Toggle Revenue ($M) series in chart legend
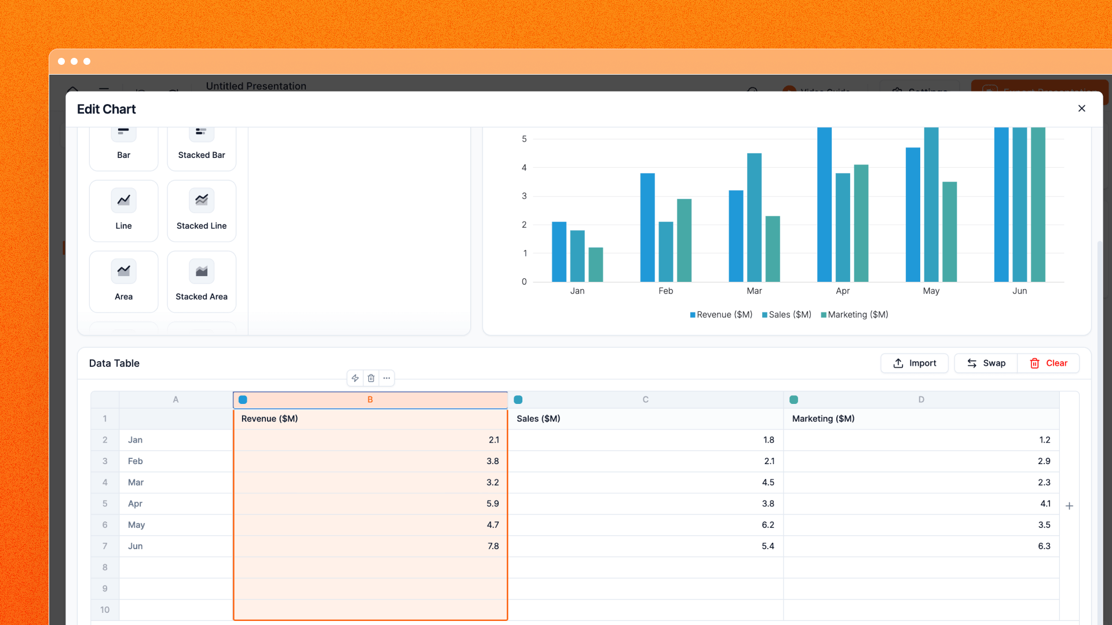Image resolution: width=1112 pixels, height=625 pixels. pyautogui.click(x=721, y=315)
